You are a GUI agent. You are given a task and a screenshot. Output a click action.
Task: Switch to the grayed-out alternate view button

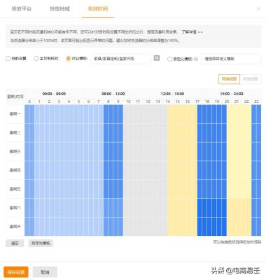point(251,79)
